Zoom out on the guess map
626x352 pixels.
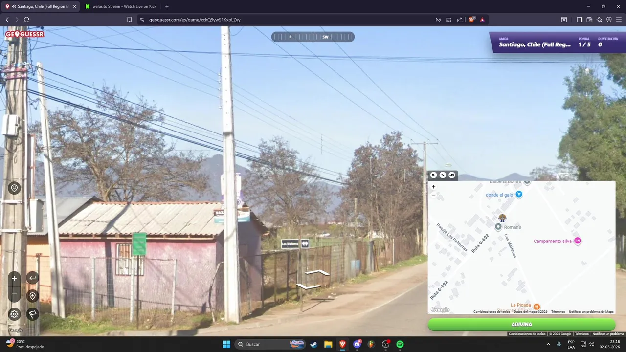point(433,195)
